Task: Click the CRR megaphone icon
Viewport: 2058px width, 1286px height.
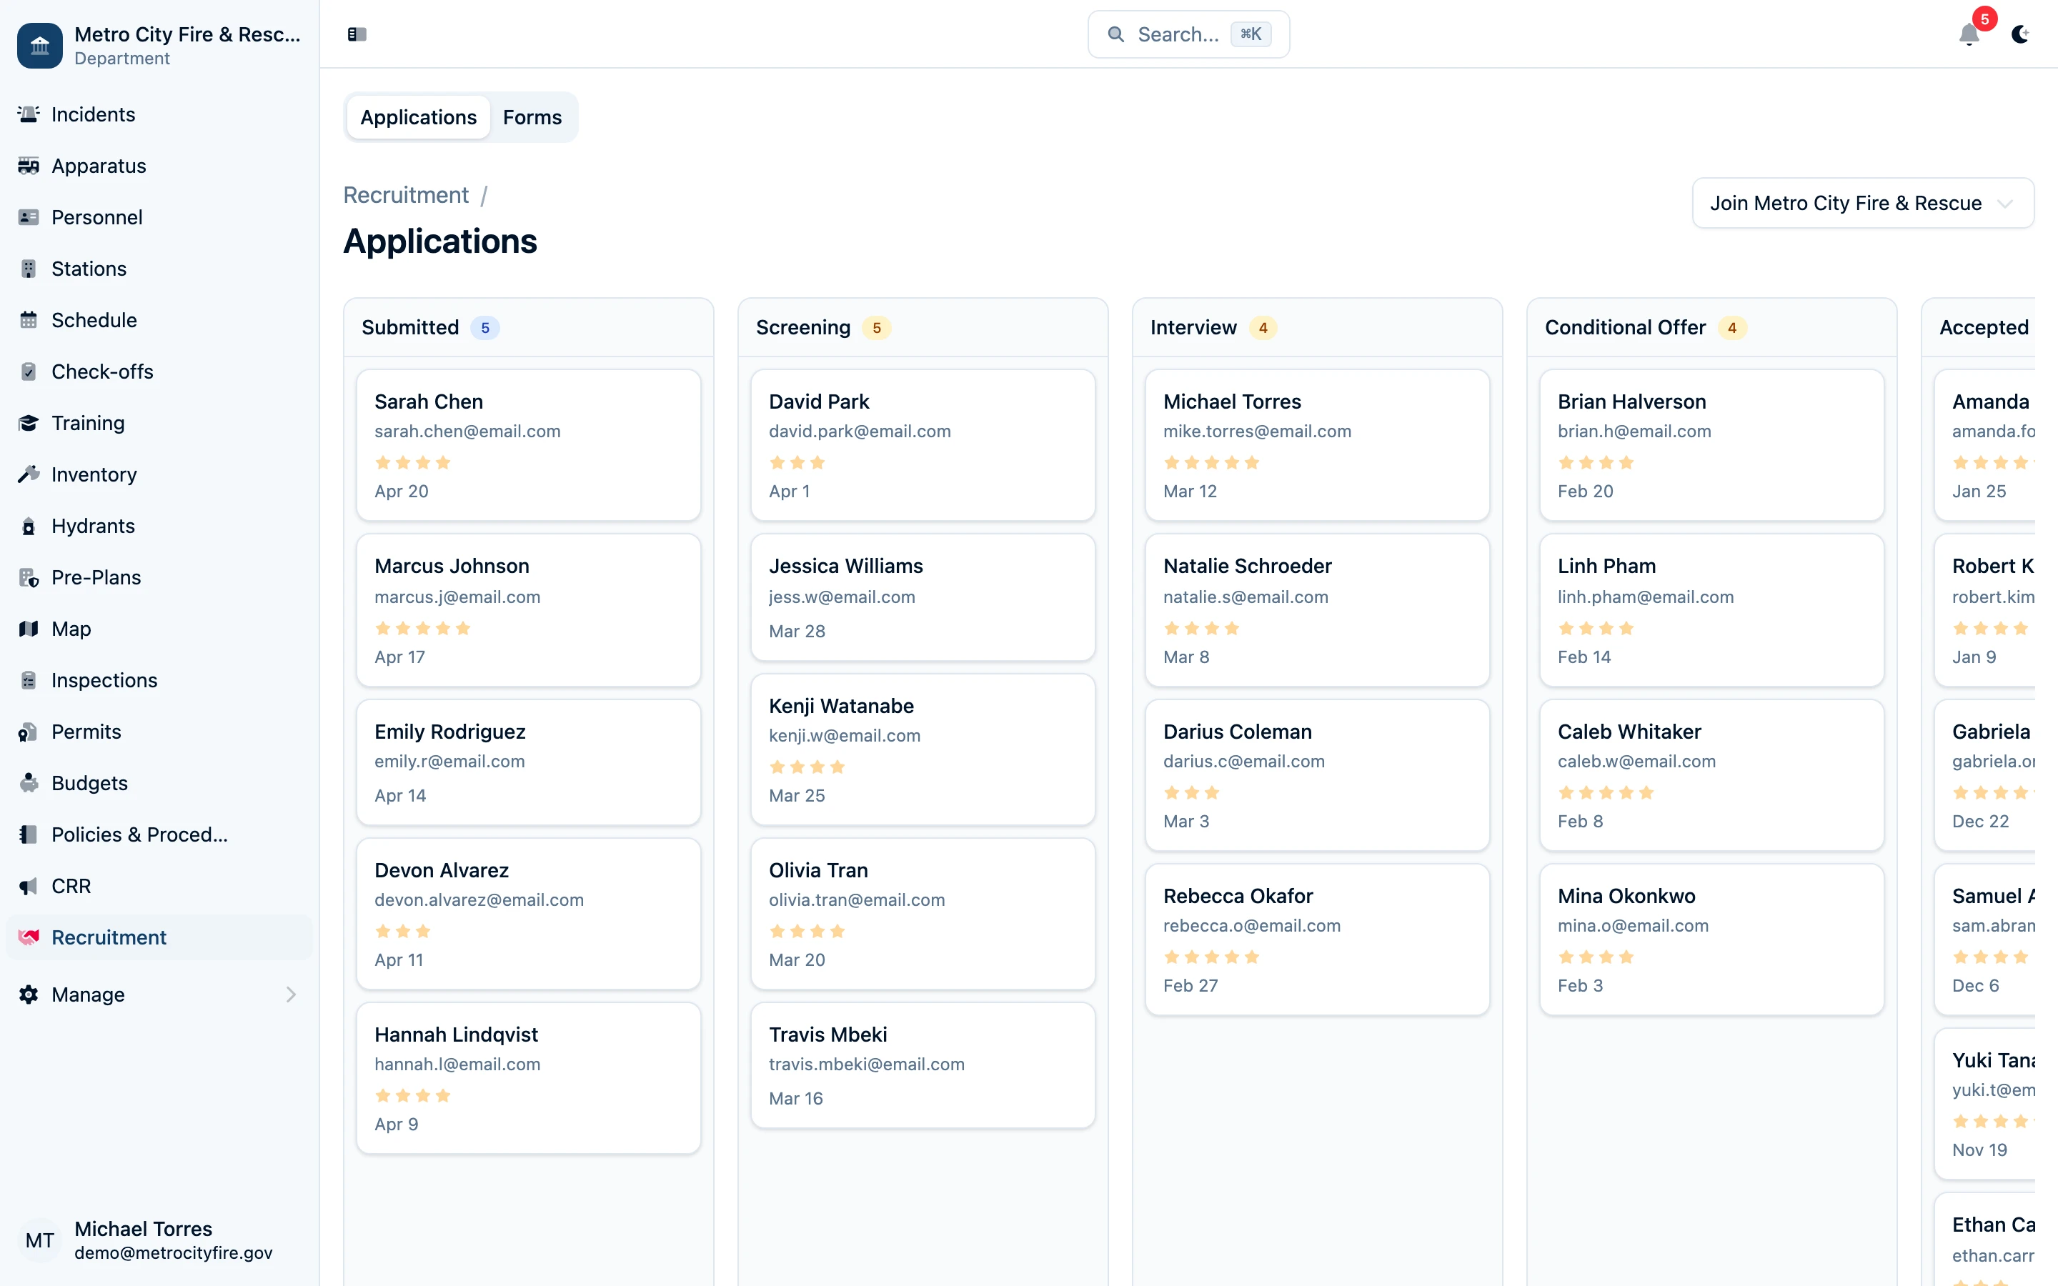Action: click(x=29, y=885)
